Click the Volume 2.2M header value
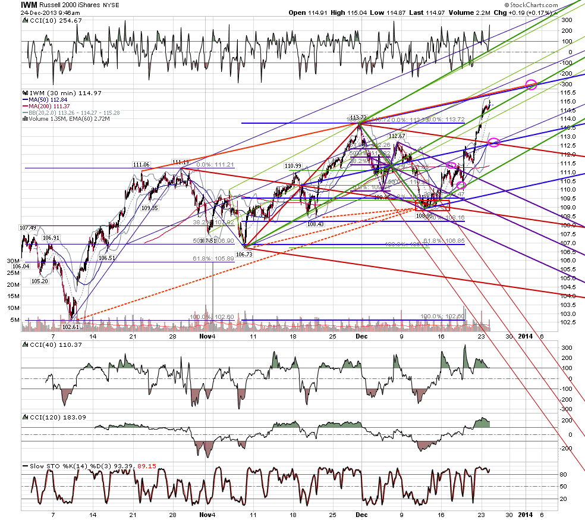The image size is (585, 520). 469,12
